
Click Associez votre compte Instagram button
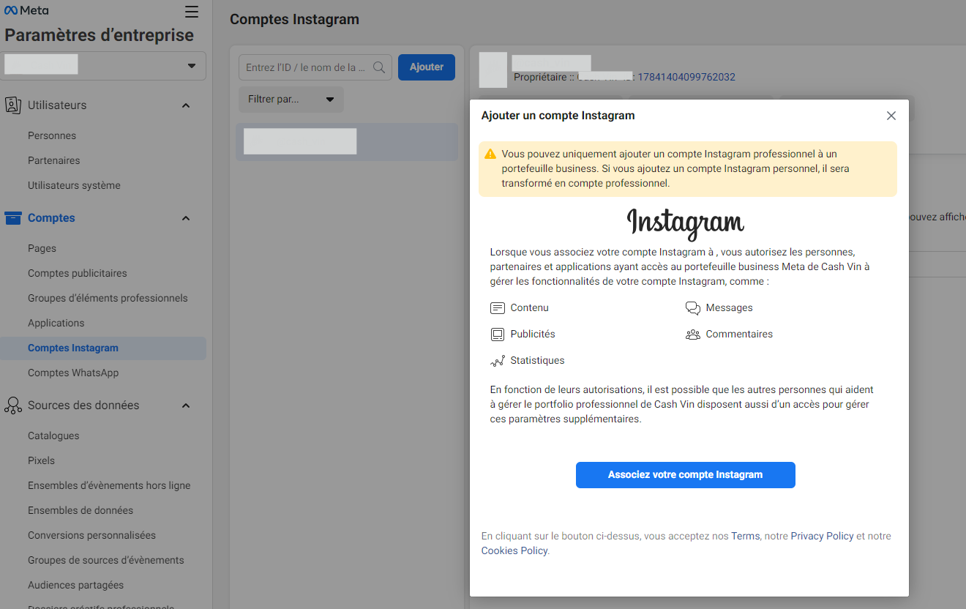pos(685,474)
